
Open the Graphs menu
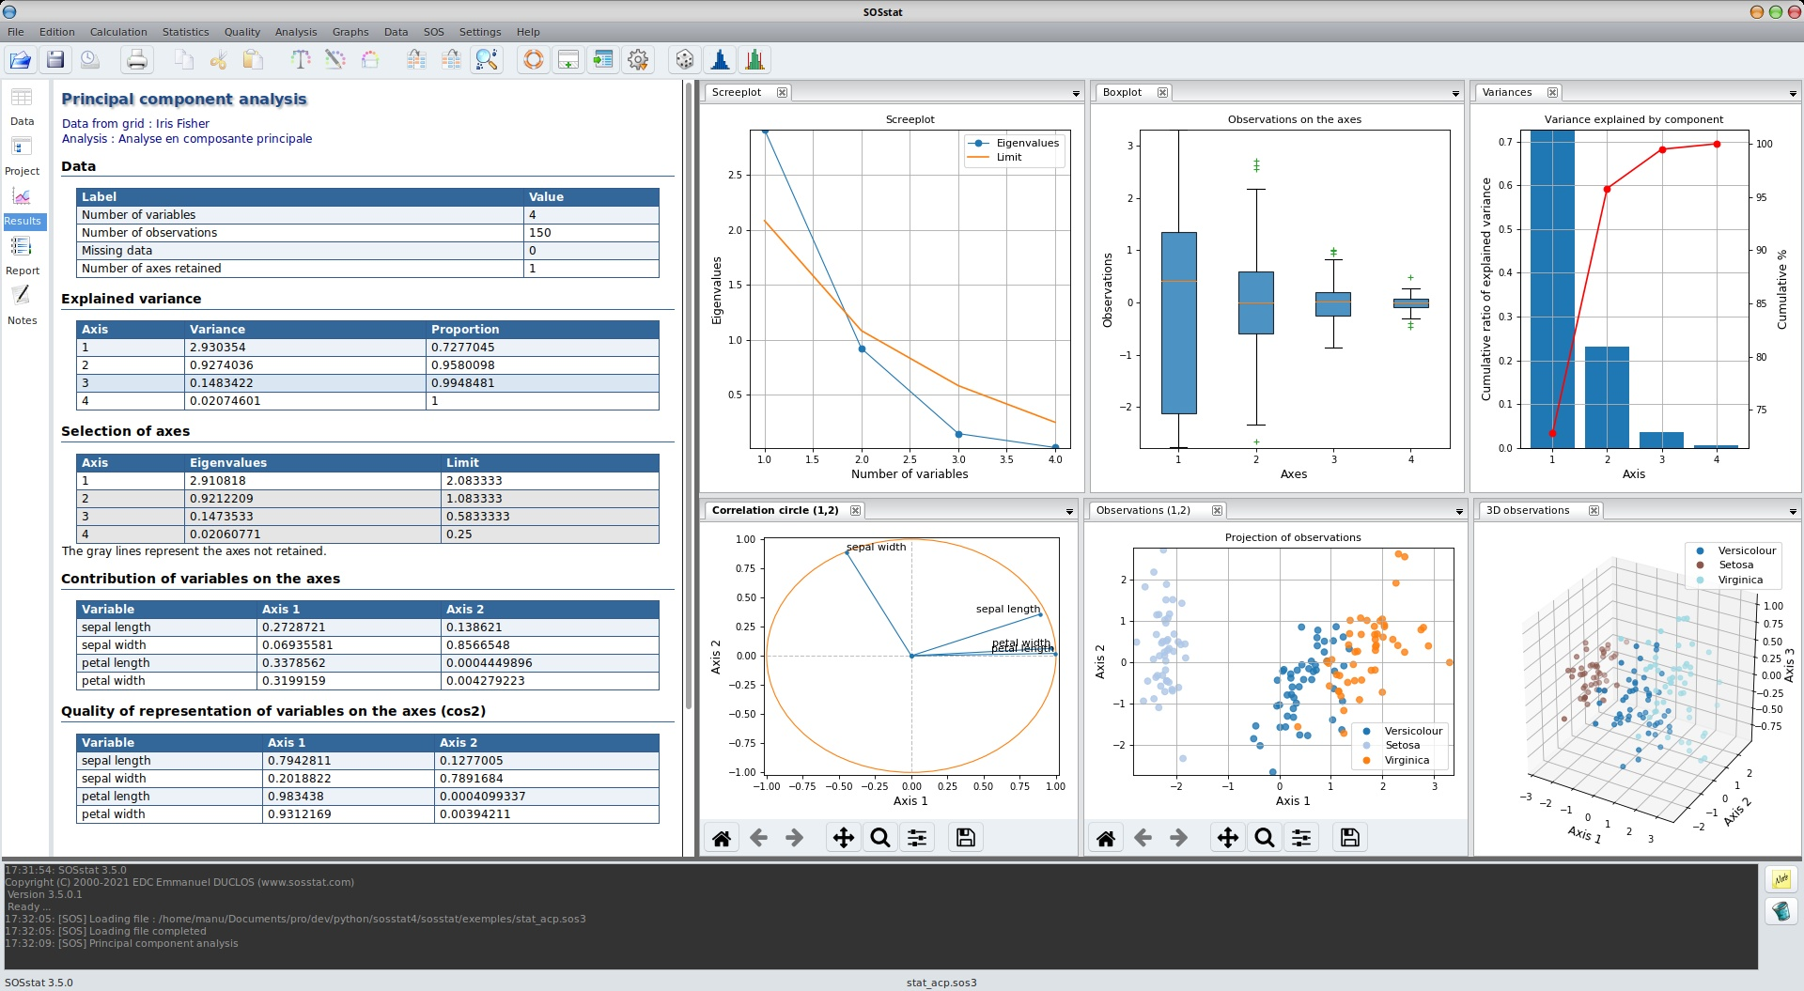point(350,31)
